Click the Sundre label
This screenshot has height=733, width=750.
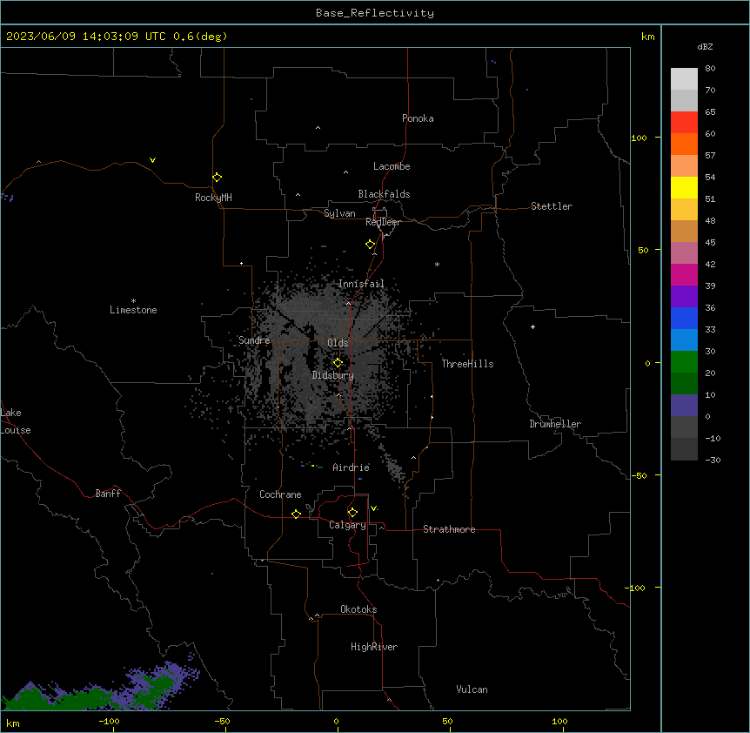[254, 340]
